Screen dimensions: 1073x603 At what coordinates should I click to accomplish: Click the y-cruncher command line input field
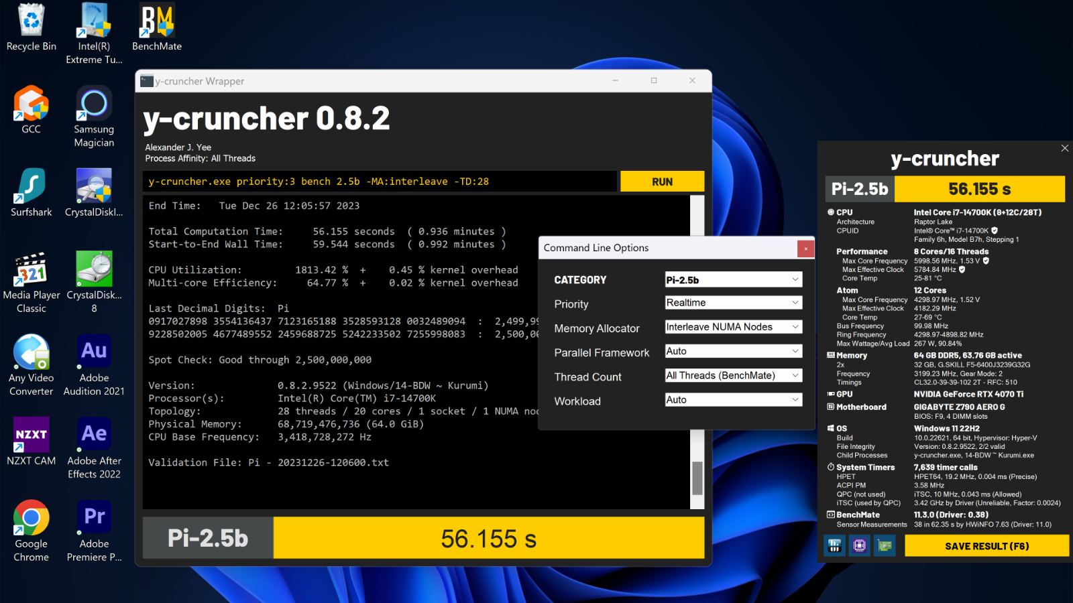pyautogui.click(x=380, y=182)
